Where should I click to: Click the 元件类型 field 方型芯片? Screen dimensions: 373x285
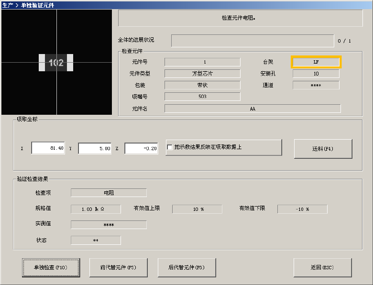[x=202, y=74]
